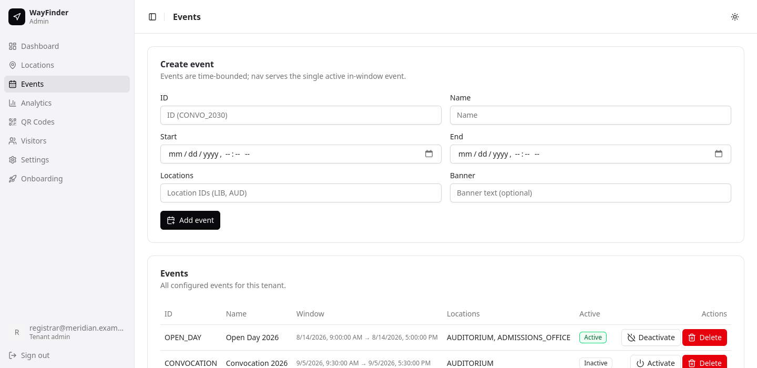Viewport: 757px width, 368px height.
Task: Click the Window column header
Action: click(x=310, y=314)
